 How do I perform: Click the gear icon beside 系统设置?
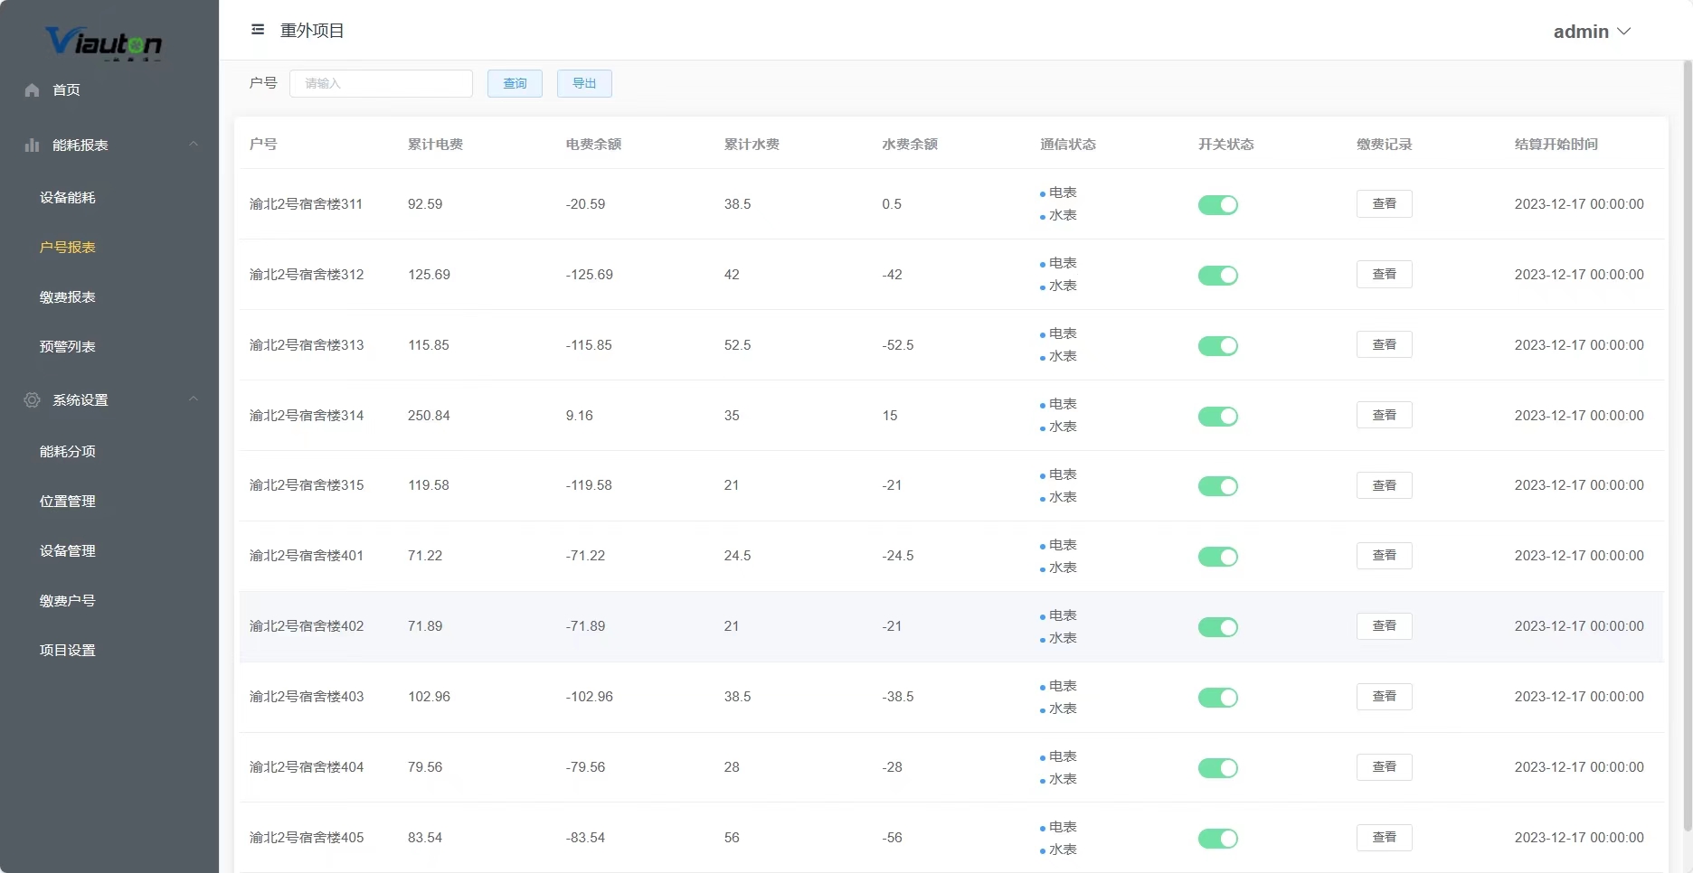(33, 399)
